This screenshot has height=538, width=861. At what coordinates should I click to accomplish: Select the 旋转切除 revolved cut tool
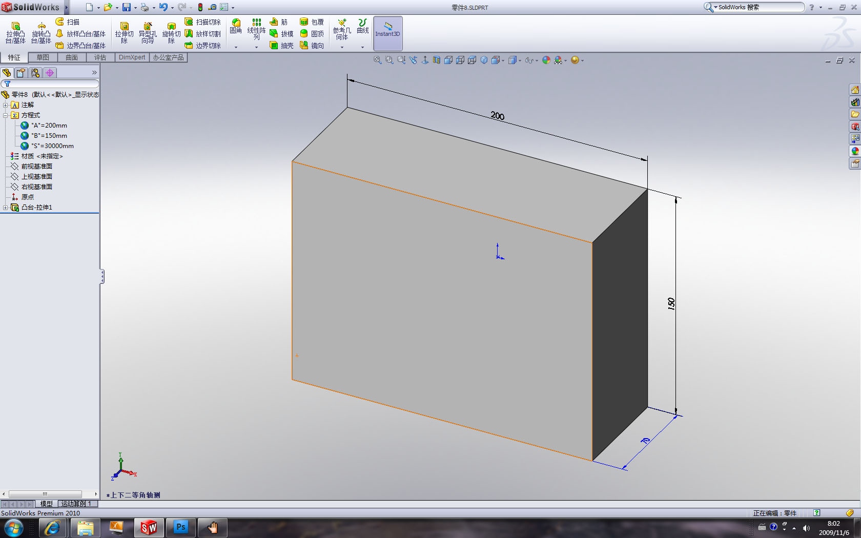(171, 33)
